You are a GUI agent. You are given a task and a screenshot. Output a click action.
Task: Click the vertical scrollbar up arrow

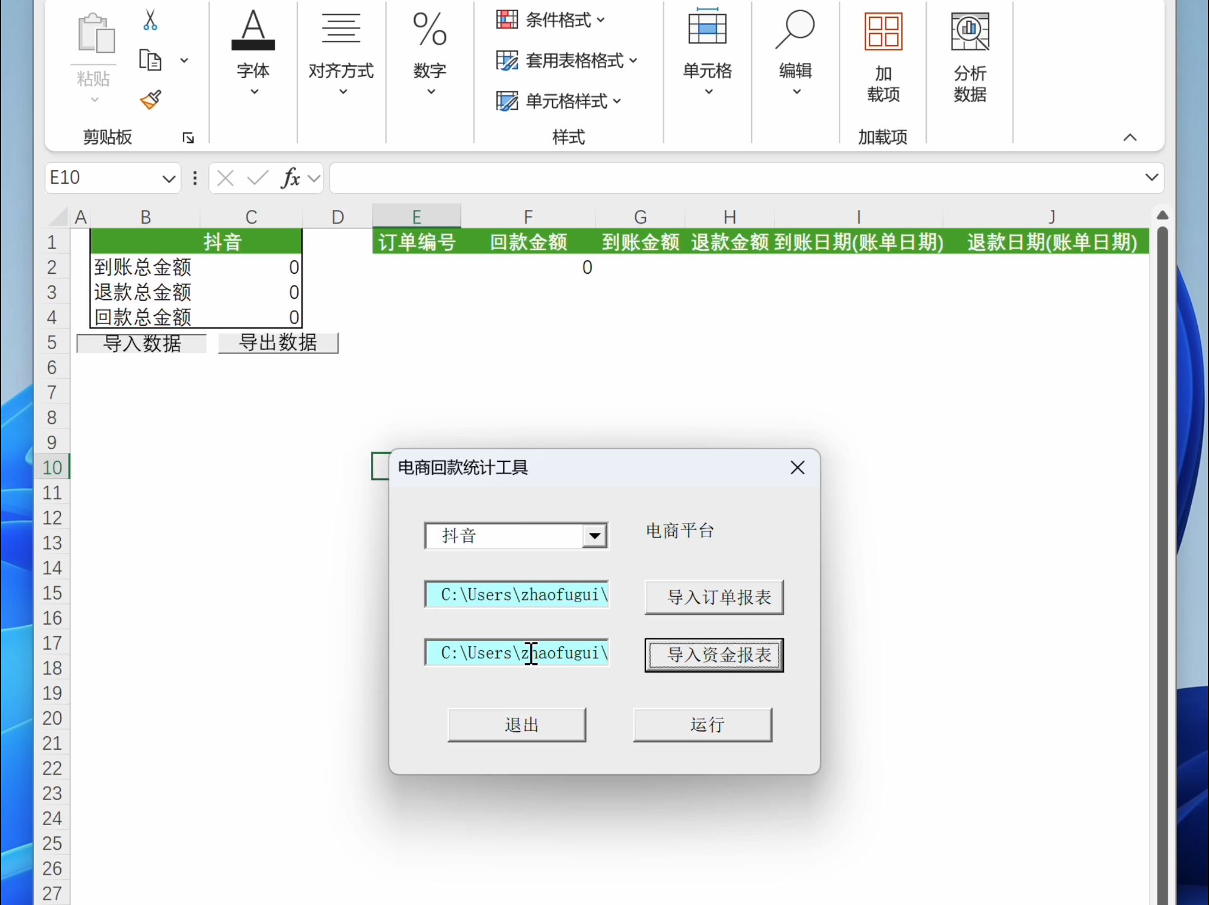(x=1163, y=216)
